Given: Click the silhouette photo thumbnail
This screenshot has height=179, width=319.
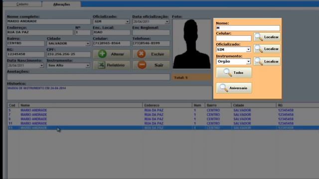Looking at the screenshot, I should (x=191, y=44).
